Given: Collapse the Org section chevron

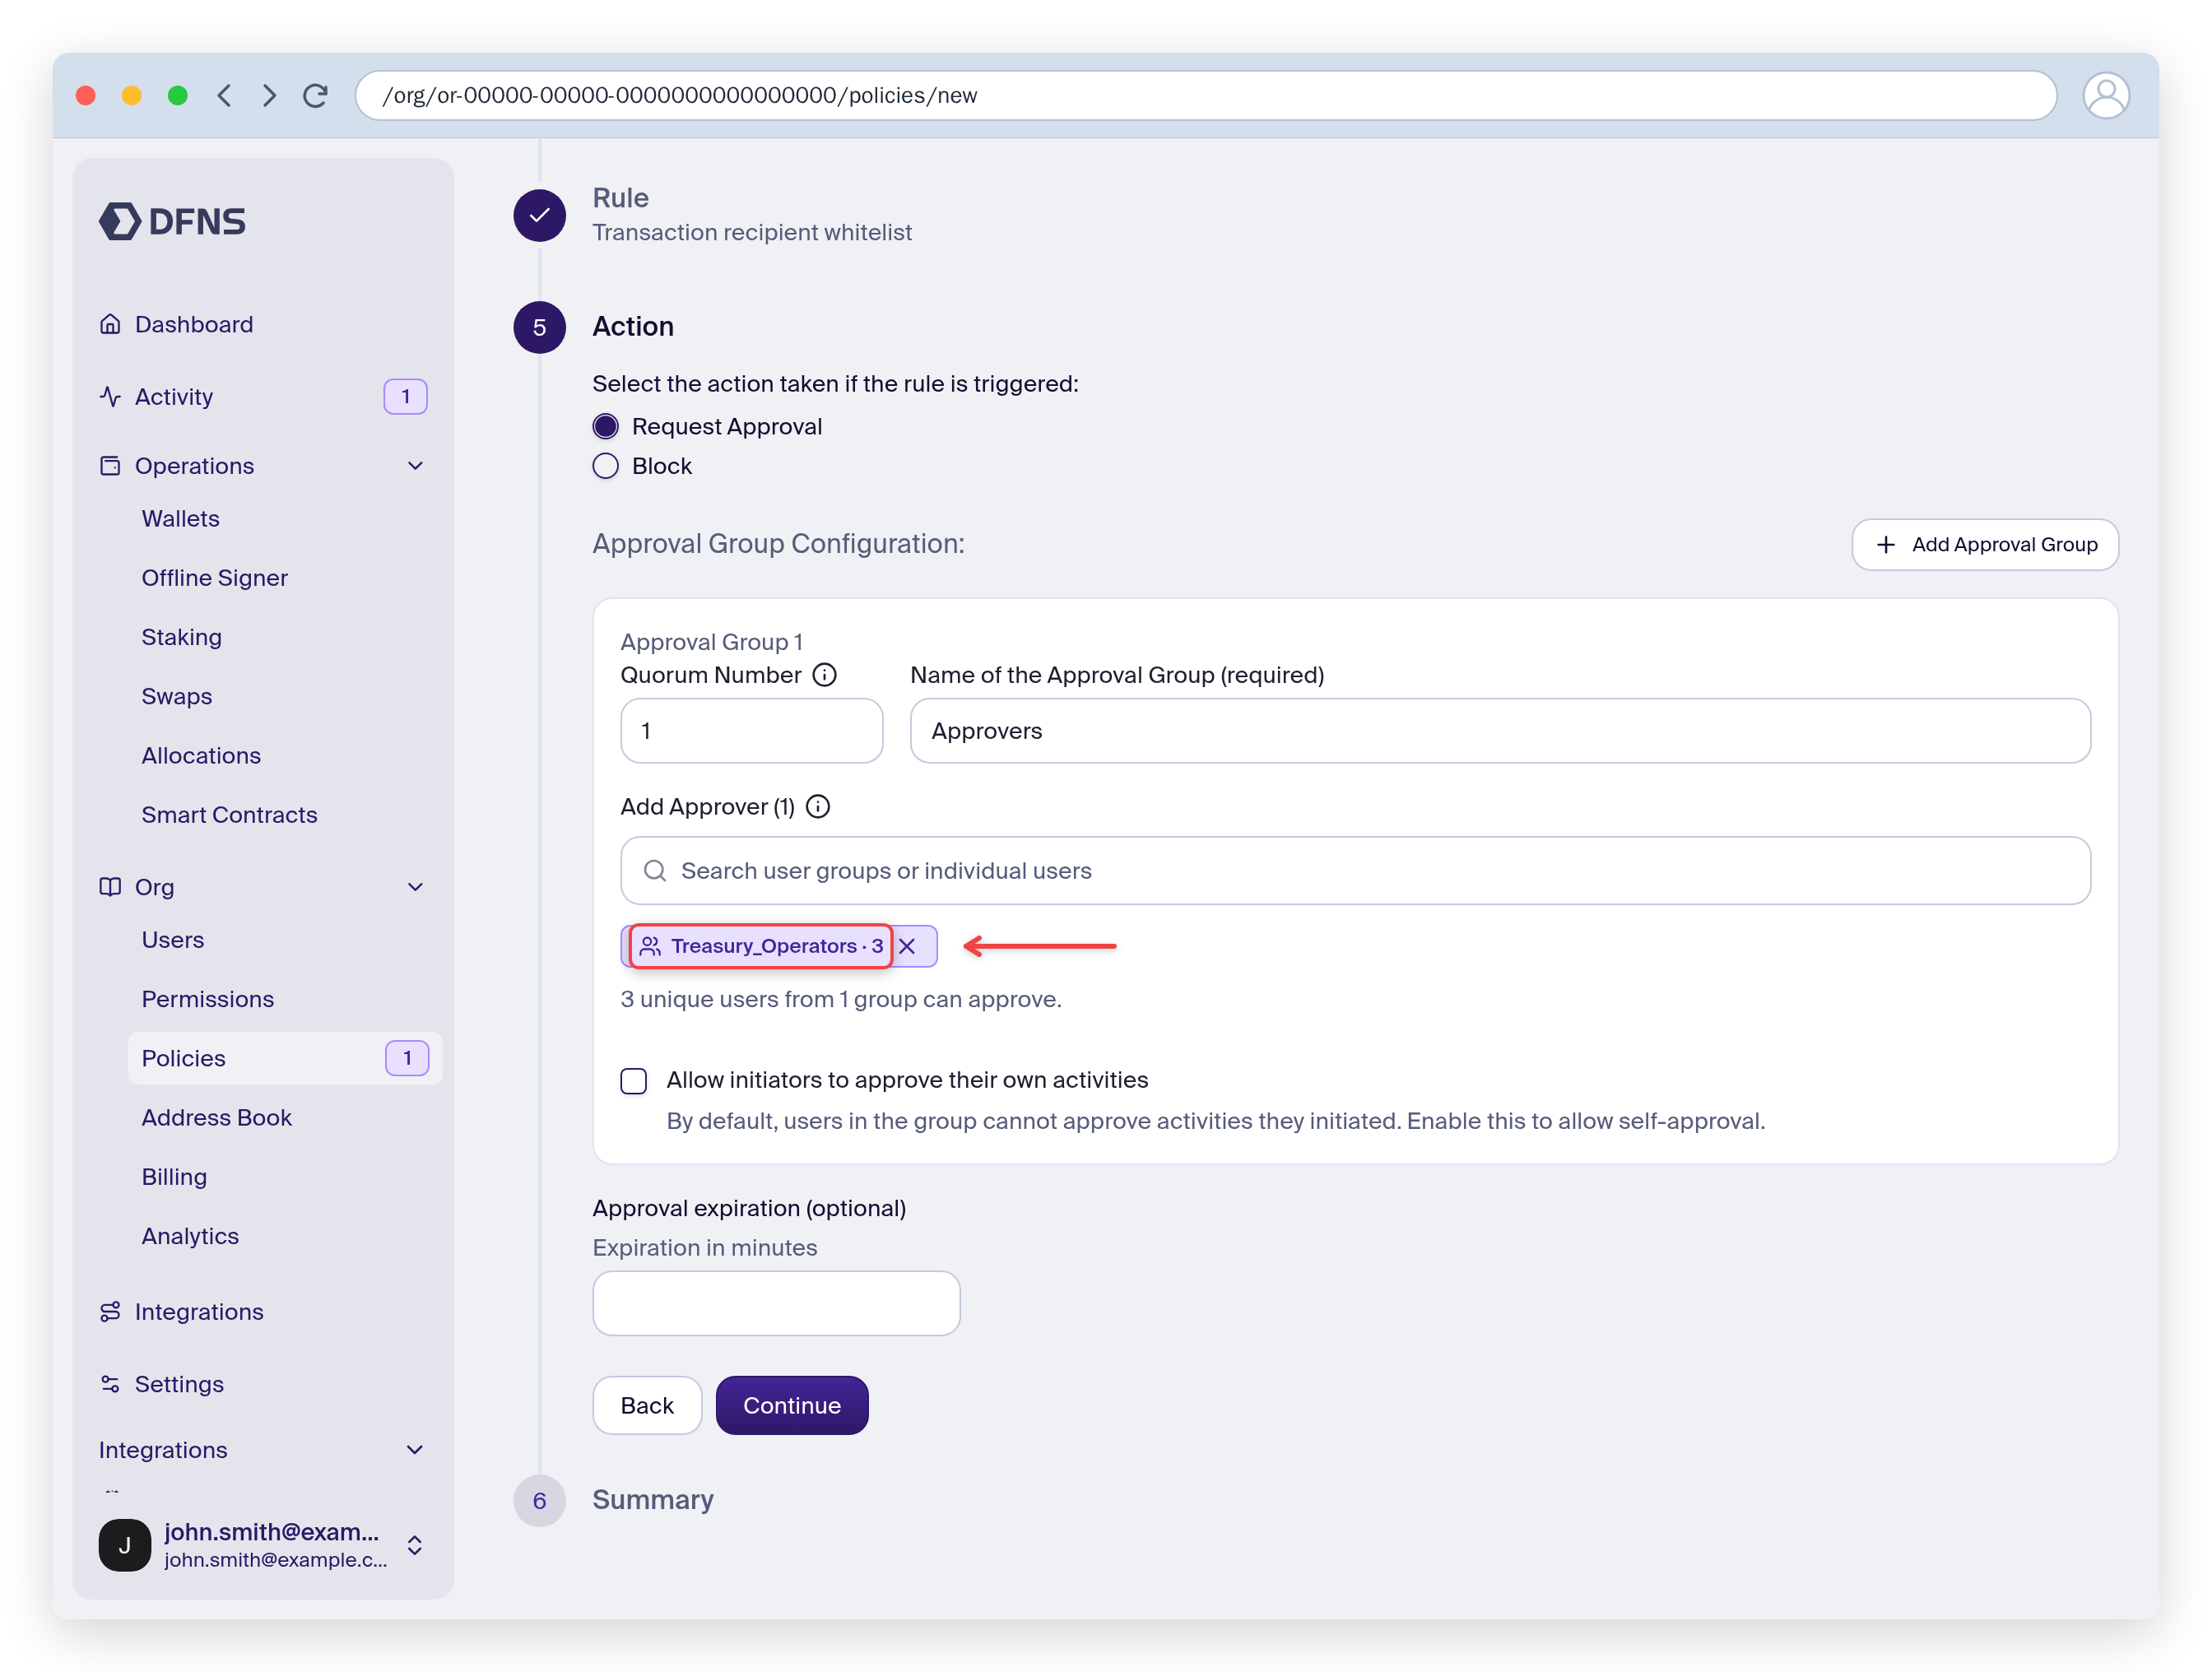Looking at the screenshot, I should tap(416, 887).
